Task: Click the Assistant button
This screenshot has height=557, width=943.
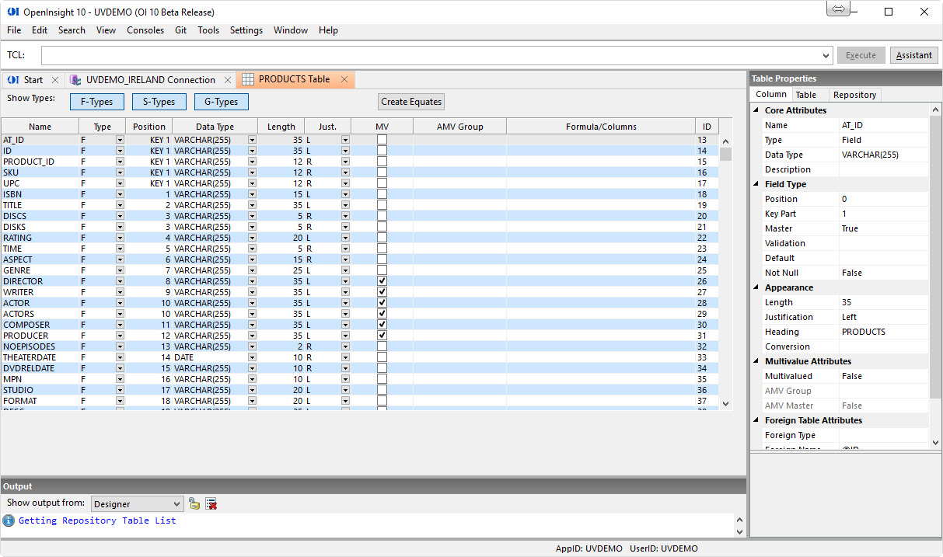Action: pos(914,55)
